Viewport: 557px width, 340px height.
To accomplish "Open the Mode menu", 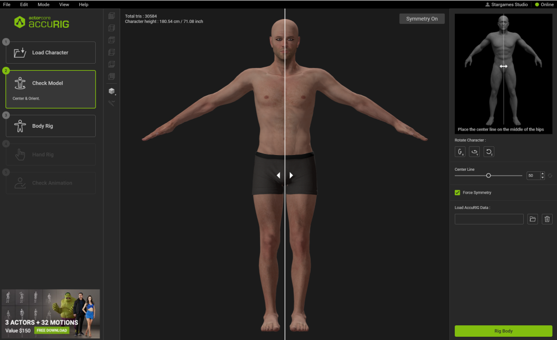I will (x=44, y=4).
